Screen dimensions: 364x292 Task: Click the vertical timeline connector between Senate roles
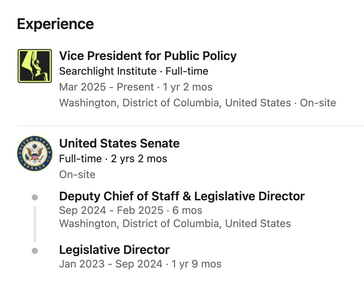point(35,224)
